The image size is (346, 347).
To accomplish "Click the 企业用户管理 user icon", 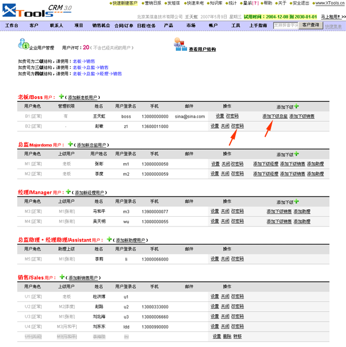I will point(22,44).
